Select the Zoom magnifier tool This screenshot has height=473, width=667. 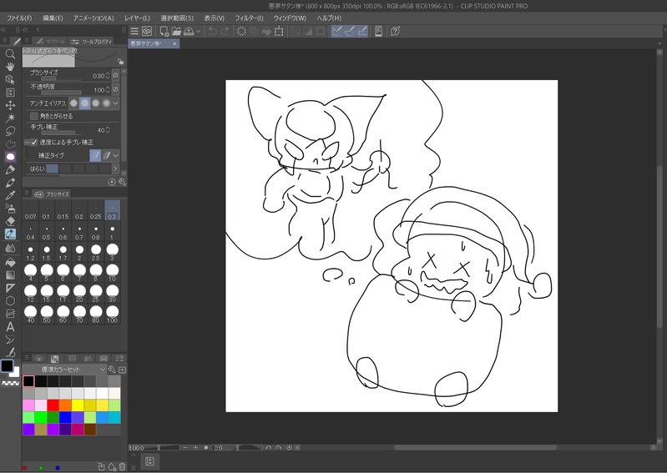click(10, 54)
